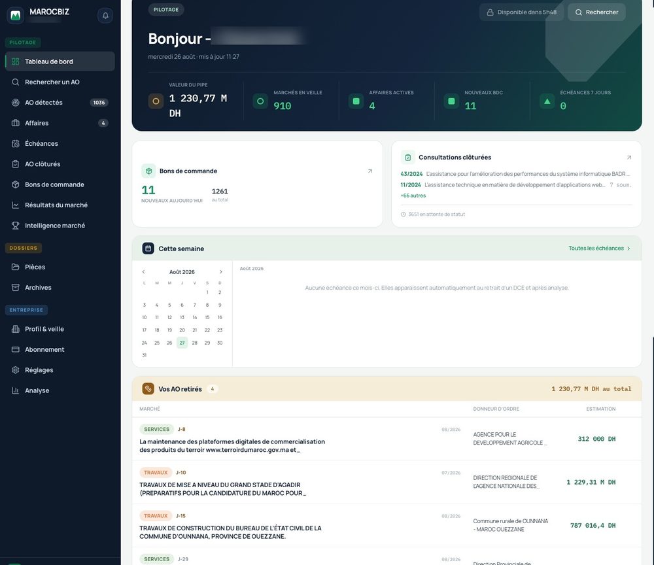Image resolution: width=654 pixels, height=565 pixels.
Task: Click 3651 en attente de statut
Action: (x=433, y=214)
